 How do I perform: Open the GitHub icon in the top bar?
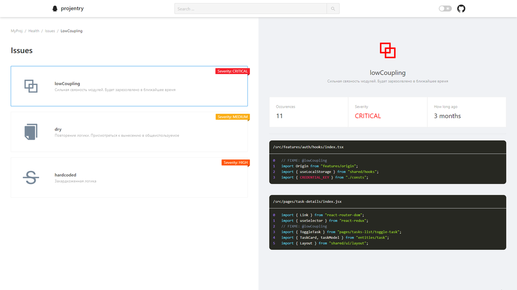[461, 8]
